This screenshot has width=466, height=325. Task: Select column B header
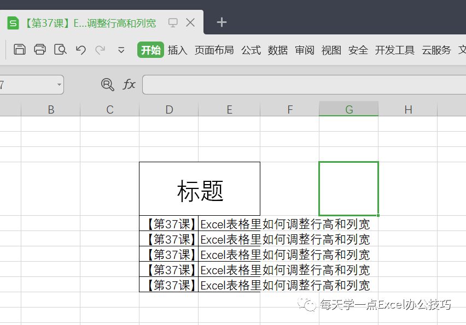51,109
